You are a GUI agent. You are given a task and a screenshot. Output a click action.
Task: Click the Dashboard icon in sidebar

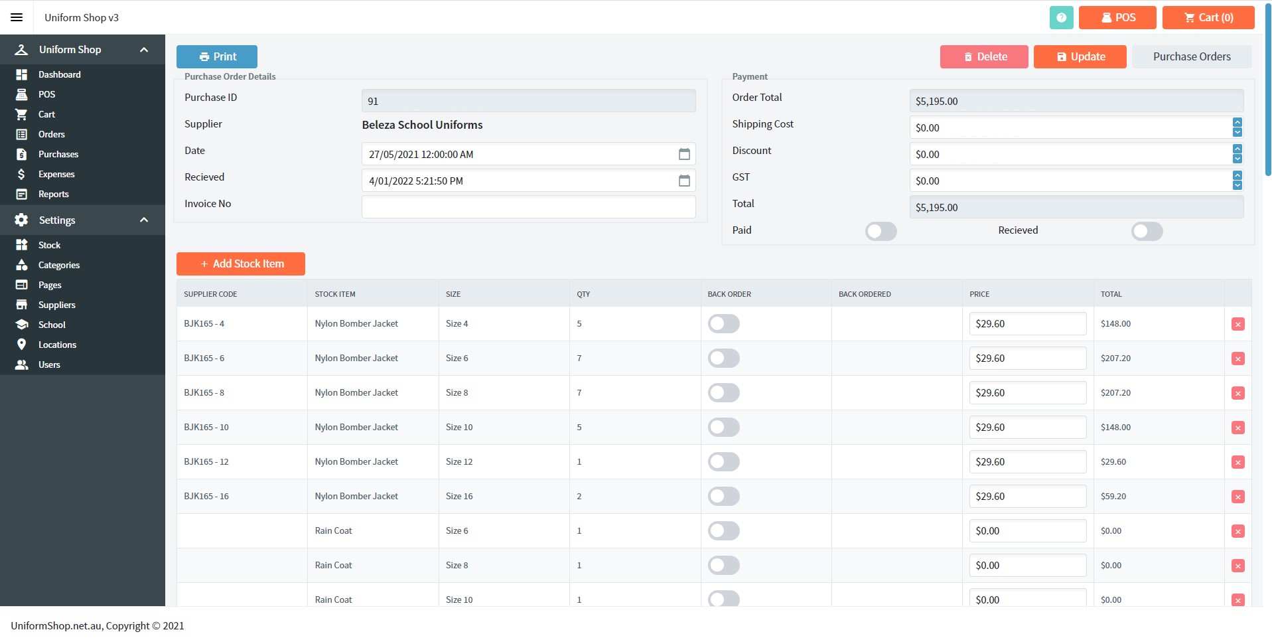pyautogui.click(x=21, y=74)
